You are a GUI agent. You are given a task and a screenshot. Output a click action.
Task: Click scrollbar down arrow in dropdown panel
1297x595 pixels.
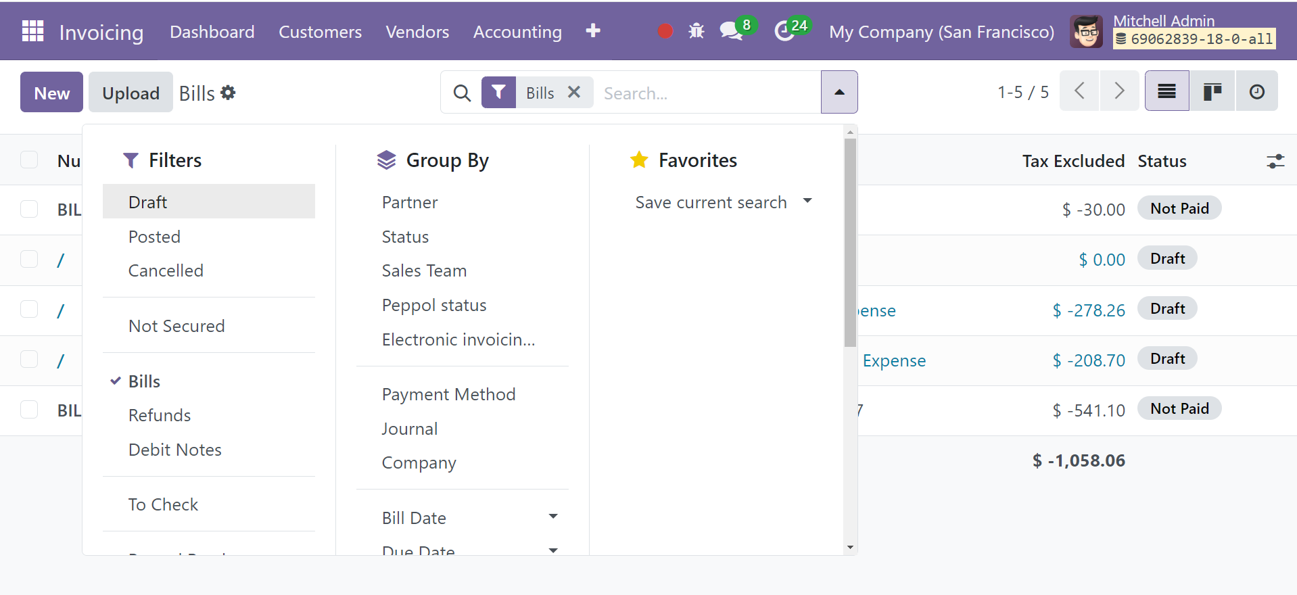(850, 547)
